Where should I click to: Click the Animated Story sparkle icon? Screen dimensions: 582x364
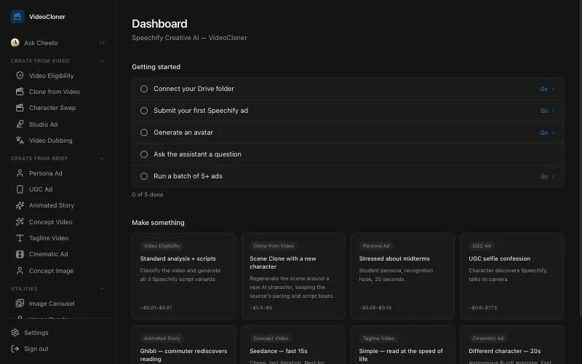click(20, 205)
